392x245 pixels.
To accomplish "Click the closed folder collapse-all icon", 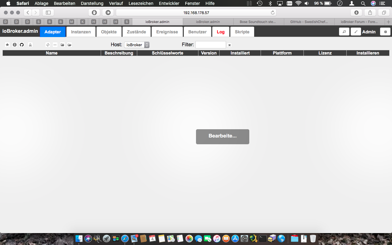I will coord(62,45).
